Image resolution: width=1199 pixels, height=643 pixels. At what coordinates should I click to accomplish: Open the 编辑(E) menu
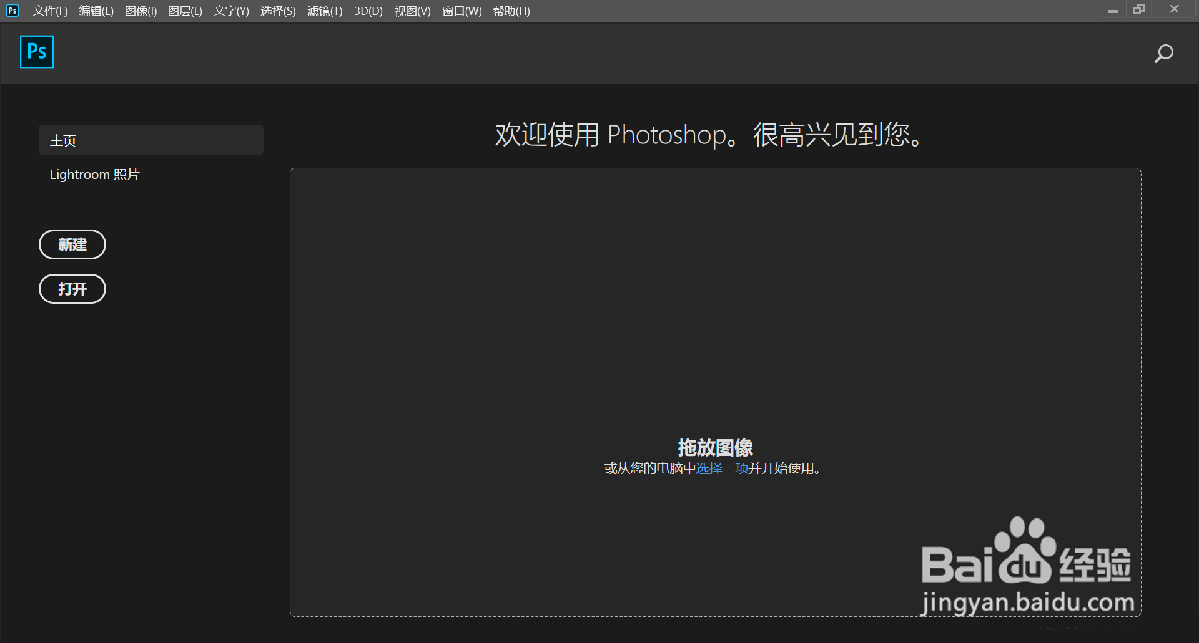click(96, 11)
